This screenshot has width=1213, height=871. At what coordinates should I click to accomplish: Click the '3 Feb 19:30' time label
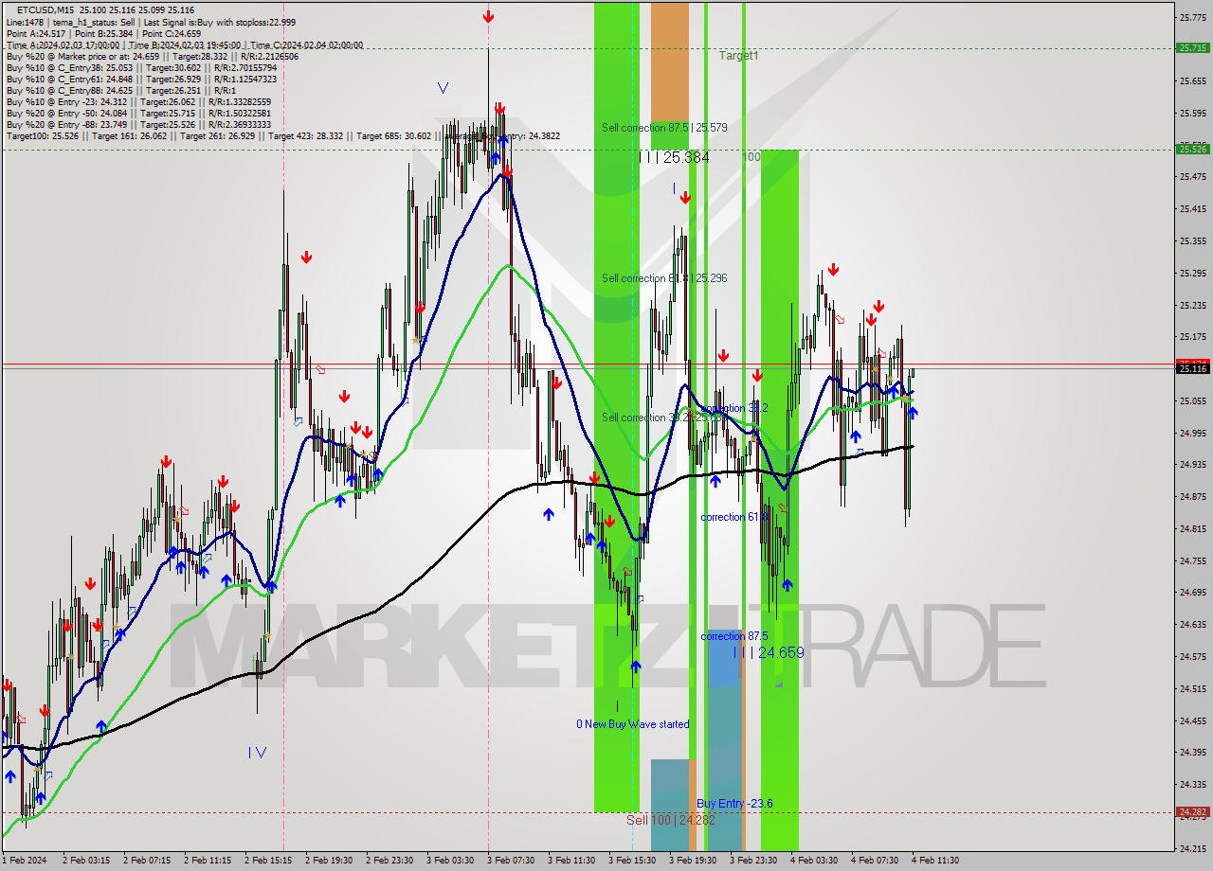(693, 861)
